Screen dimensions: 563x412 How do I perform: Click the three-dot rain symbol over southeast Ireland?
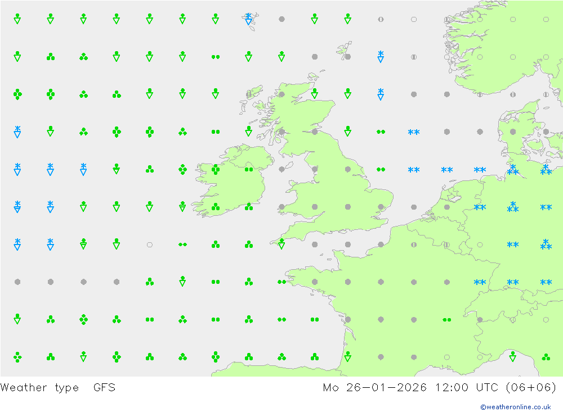pos(248,206)
